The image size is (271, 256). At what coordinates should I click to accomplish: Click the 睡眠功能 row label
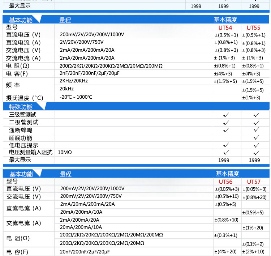(x=20, y=138)
